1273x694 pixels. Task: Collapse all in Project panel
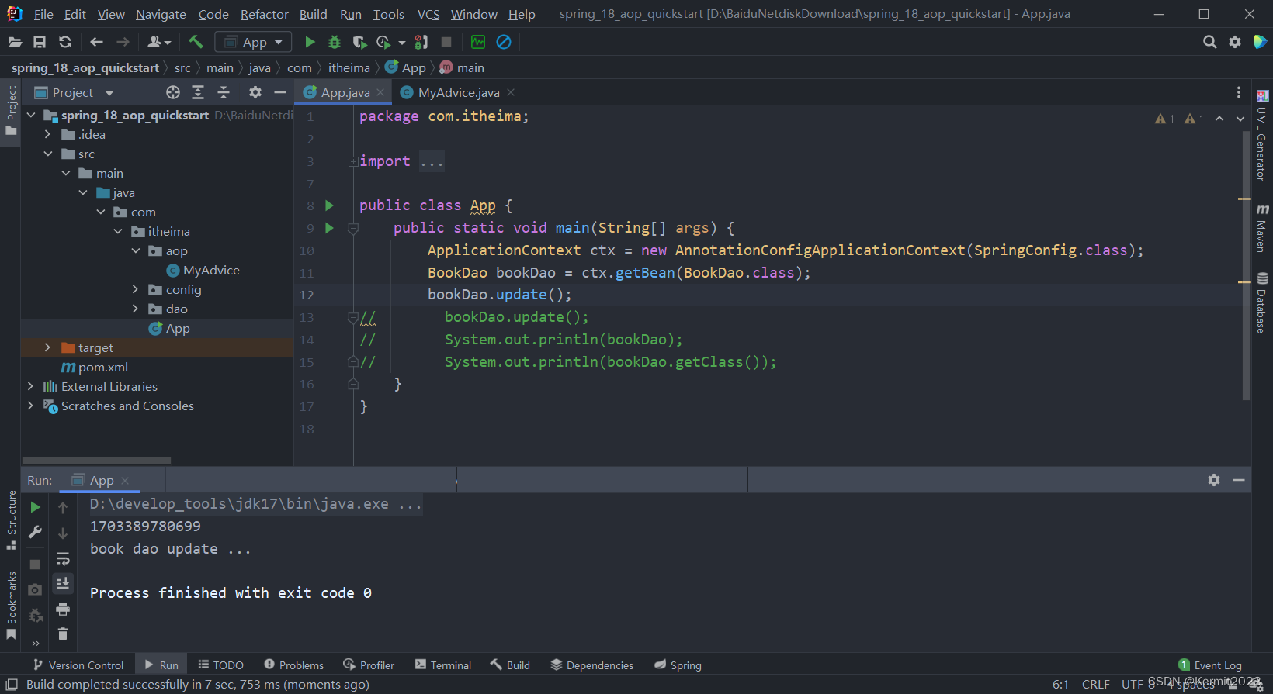tap(224, 92)
